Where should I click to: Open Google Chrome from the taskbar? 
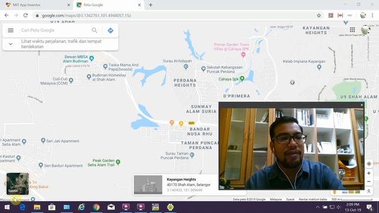[x=96, y=207]
